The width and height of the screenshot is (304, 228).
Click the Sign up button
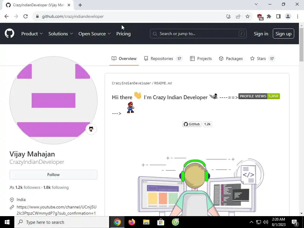(x=284, y=34)
